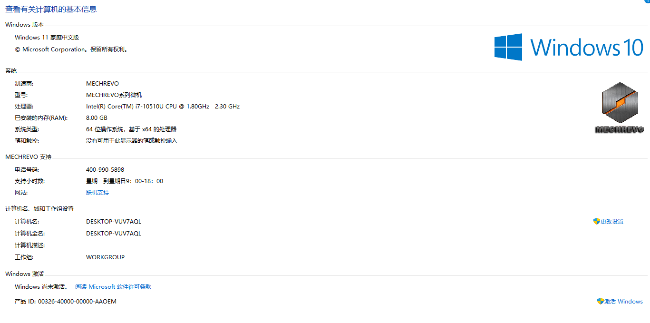Image resolution: width=650 pixels, height=323 pixels.
Task: Click the support phone number 400-990-5898
Action: (x=105, y=170)
